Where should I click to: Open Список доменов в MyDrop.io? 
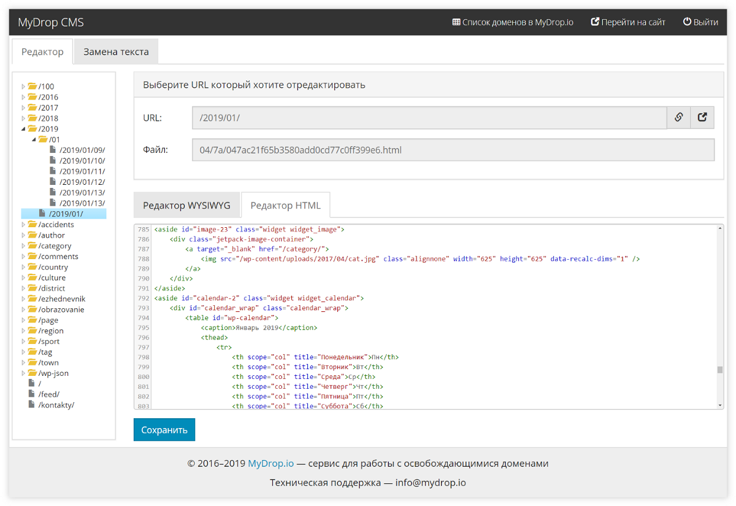coord(513,22)
